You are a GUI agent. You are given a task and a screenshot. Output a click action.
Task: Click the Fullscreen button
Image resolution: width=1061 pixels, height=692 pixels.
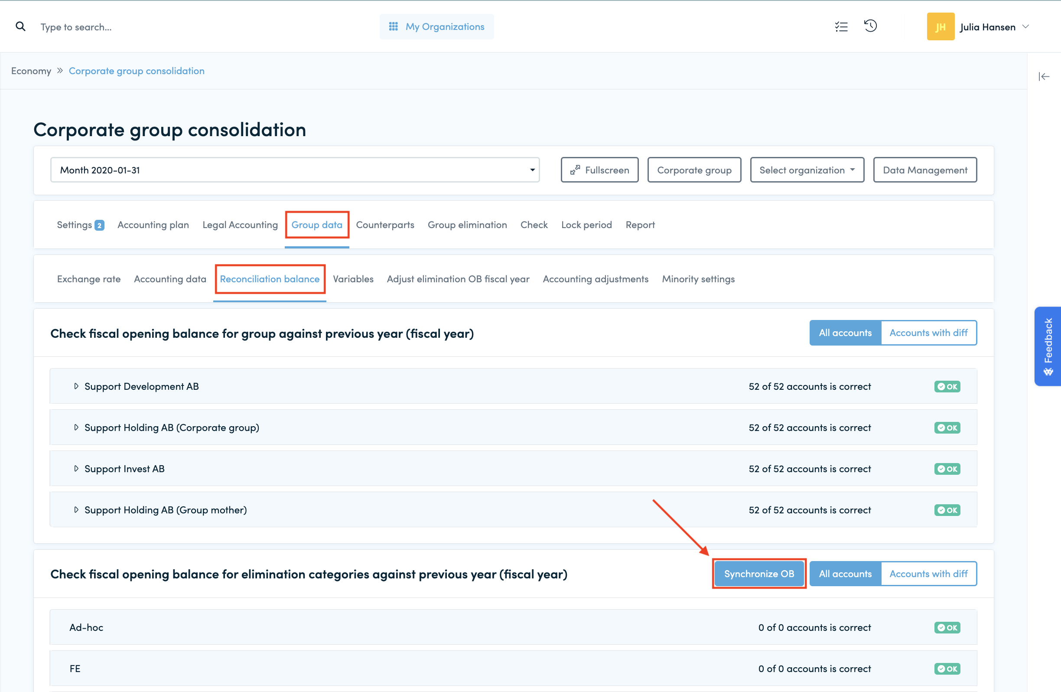599,170
